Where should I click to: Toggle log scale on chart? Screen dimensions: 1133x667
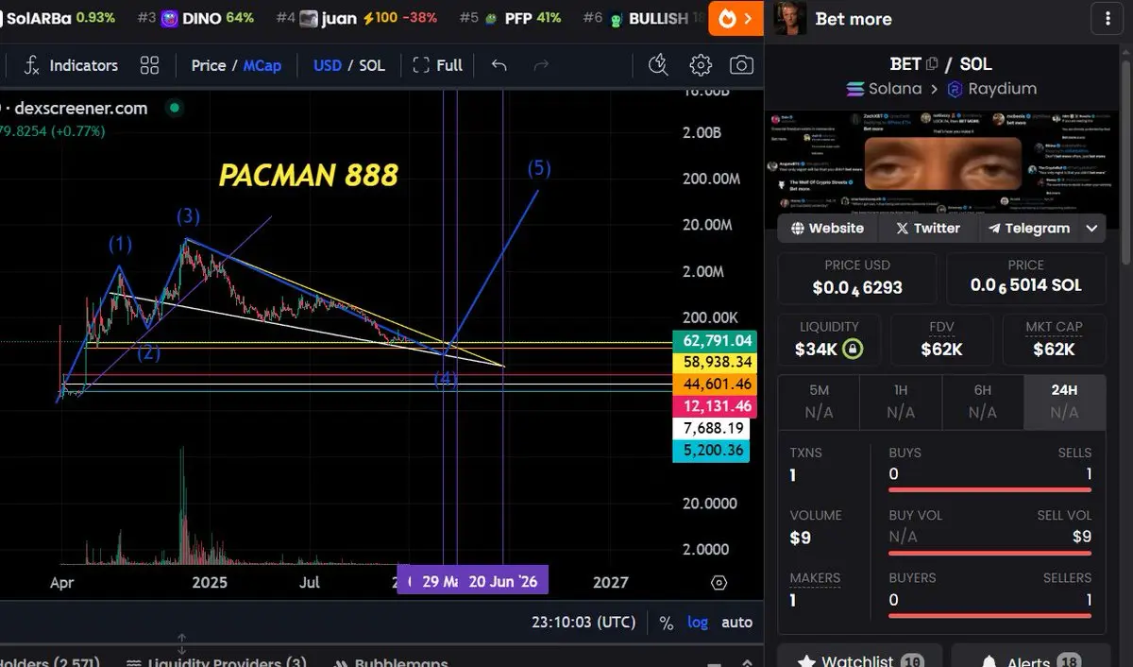point(697,623)
